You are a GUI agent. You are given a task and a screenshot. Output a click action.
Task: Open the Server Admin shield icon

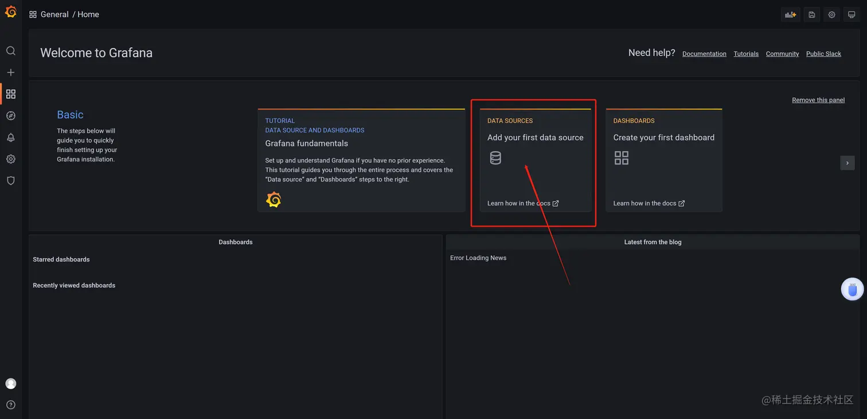[x=11, y=181]
